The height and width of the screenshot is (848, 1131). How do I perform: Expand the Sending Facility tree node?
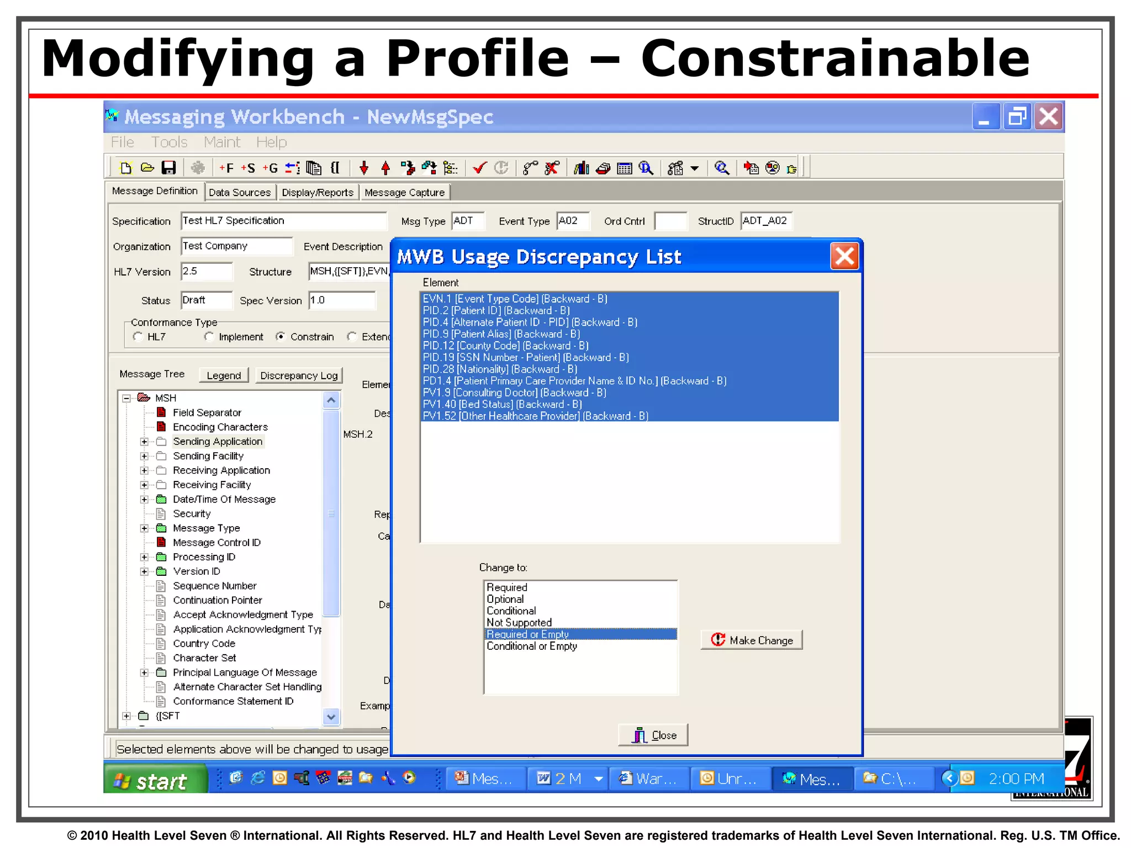coord(144,456)
